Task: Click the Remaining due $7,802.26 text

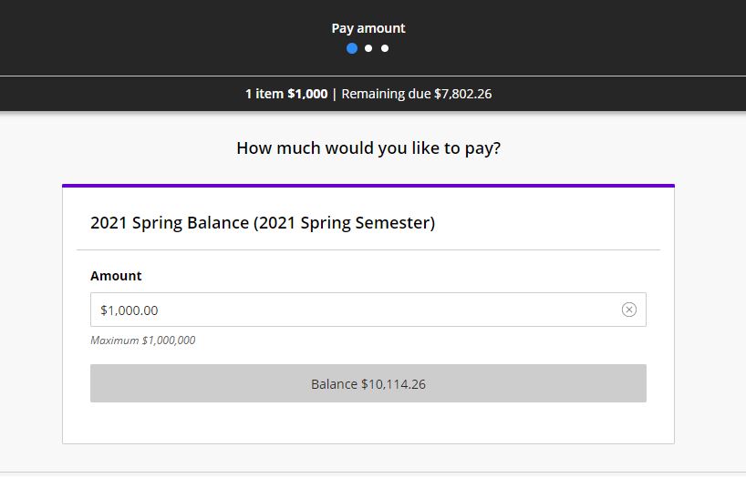Action: click(416, 94)
